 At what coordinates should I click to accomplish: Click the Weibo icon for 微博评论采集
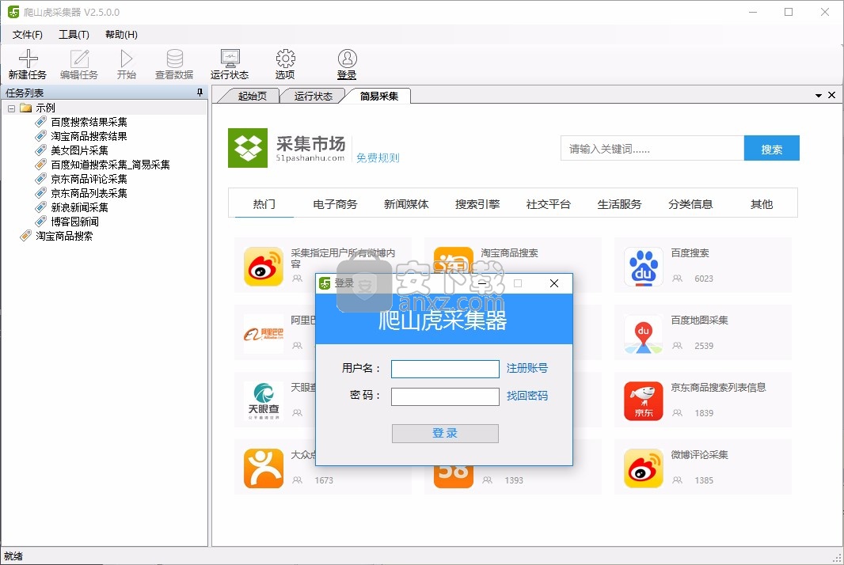click(643, 468)
